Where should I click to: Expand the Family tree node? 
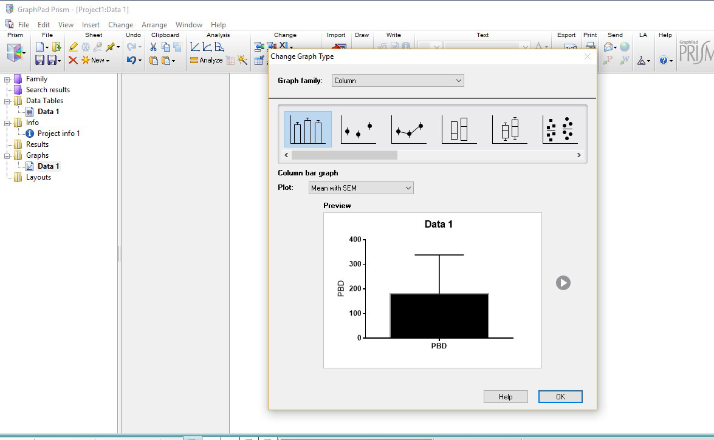pos(7,80)
